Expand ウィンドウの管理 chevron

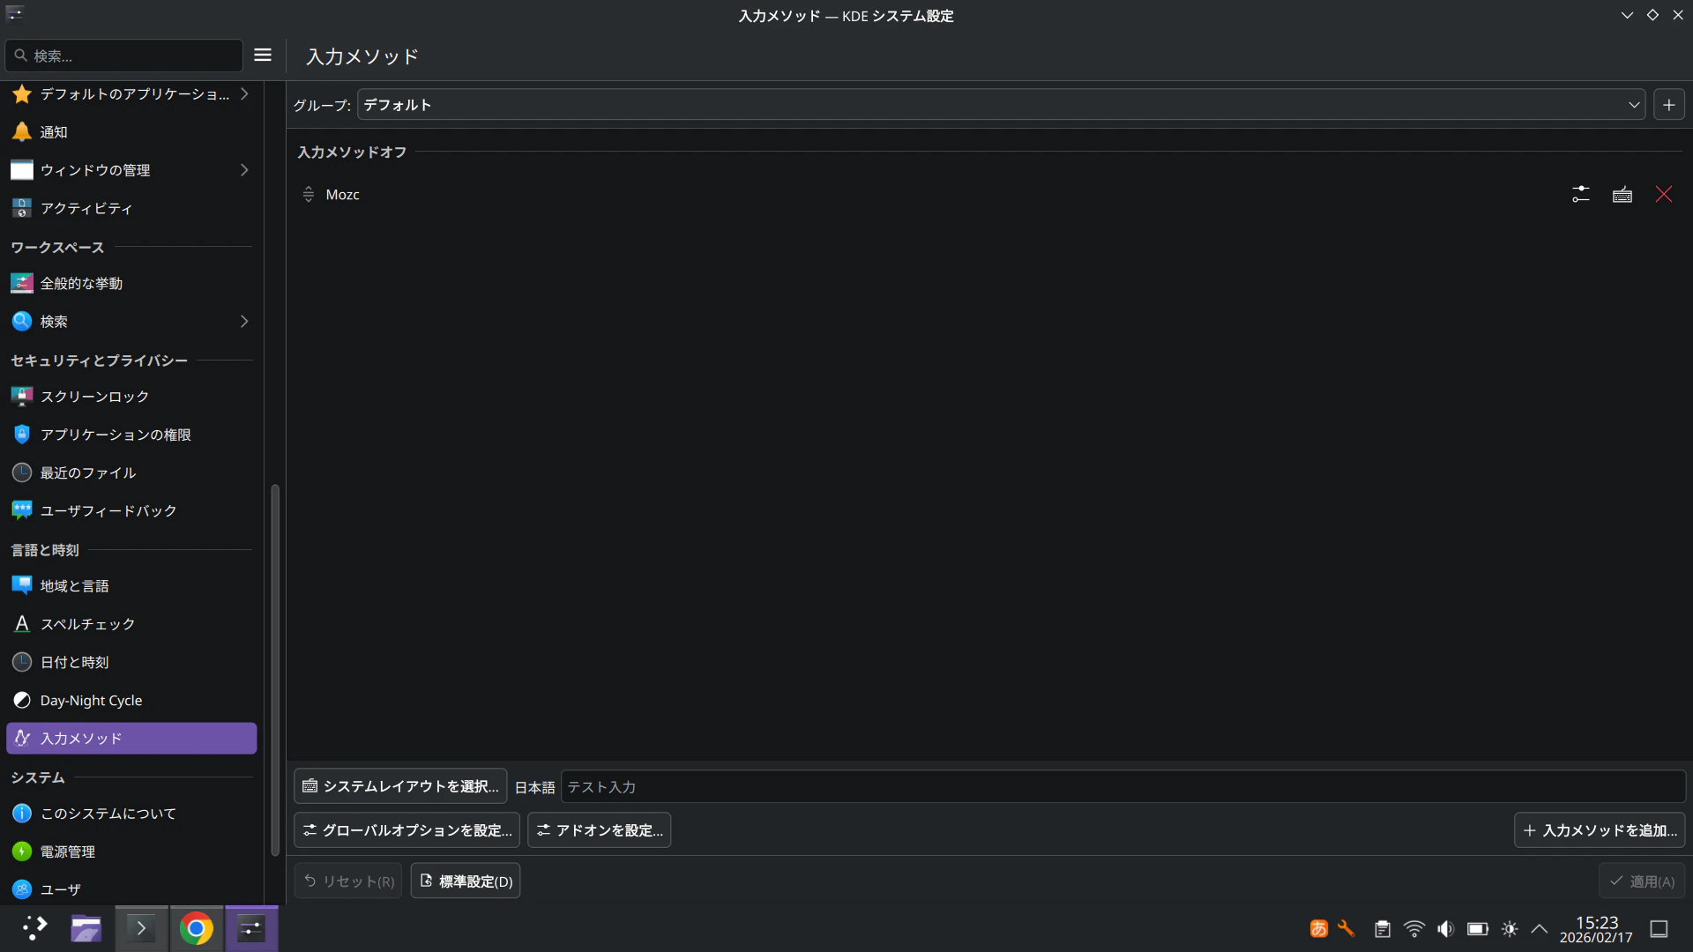[x=244, y=169]
